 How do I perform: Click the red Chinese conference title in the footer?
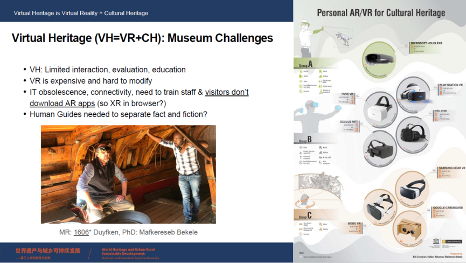[x=47, y=251]
